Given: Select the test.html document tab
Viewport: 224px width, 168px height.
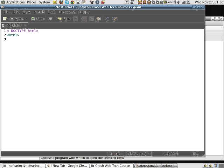Looking at the screenshot, I should (x=14, y=26).
